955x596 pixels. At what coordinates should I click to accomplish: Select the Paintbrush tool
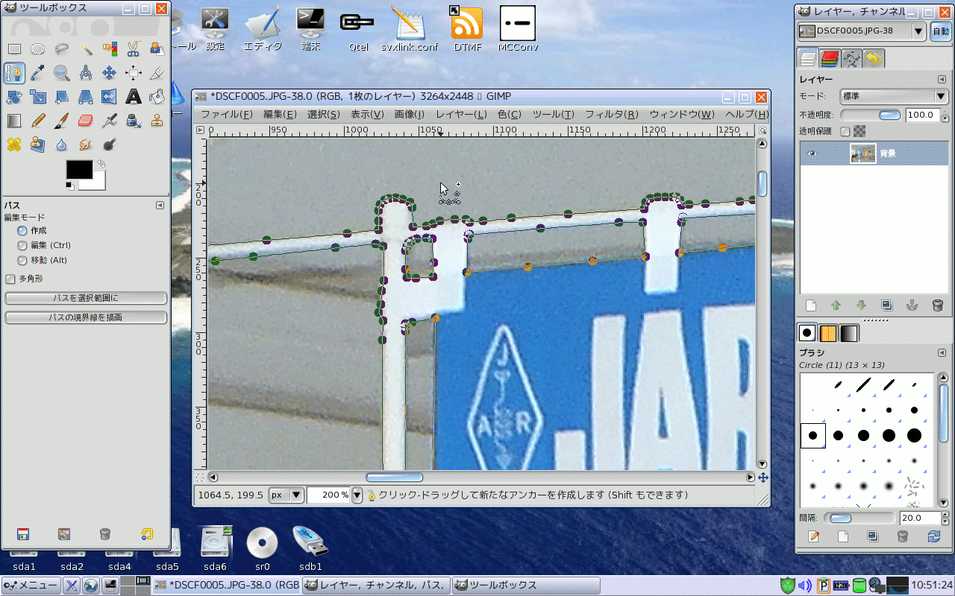(x=62, y=121)
